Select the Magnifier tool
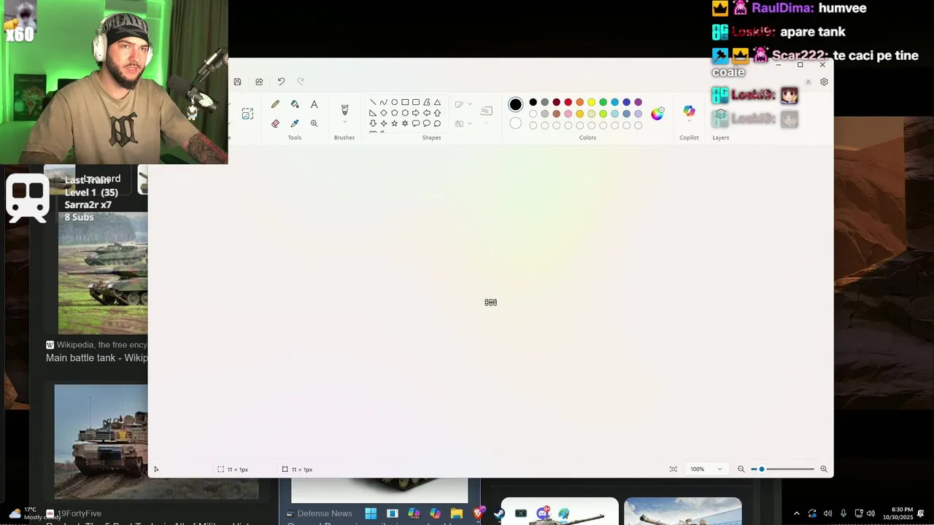Screen dimensions: 934x525 314,123
